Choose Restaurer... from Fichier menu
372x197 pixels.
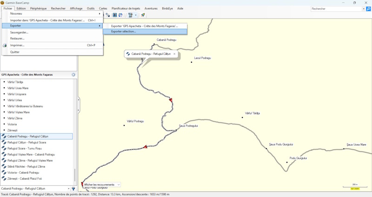[x=53, y=38]
